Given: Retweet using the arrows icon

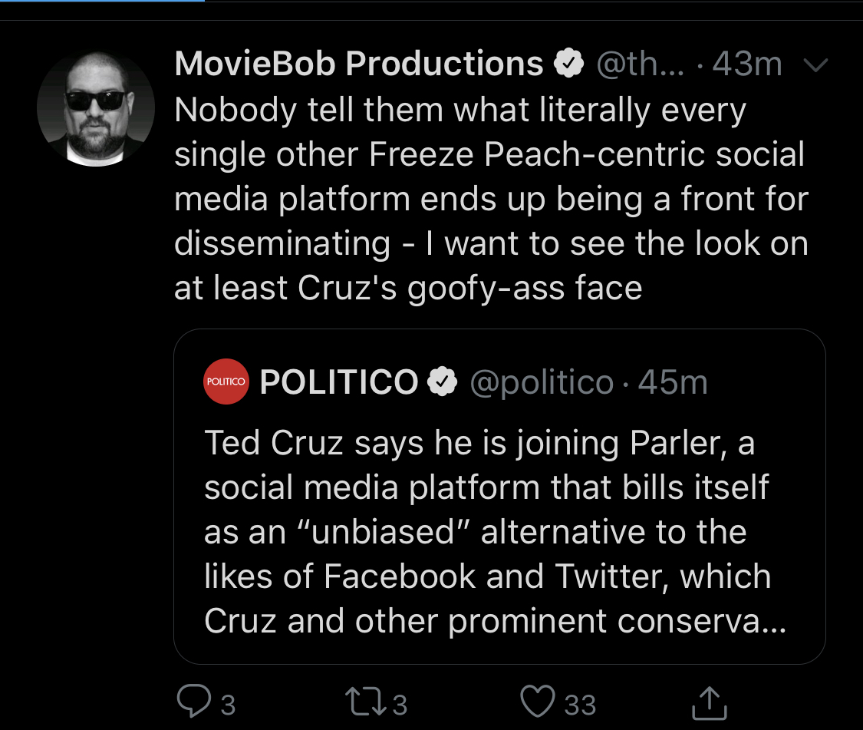Looking at the screenshot, I should (366, 702).
